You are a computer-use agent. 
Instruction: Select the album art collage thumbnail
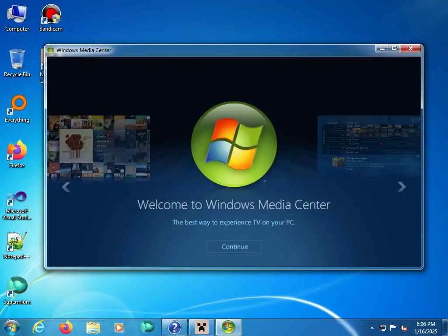click(x=99, y=147)
